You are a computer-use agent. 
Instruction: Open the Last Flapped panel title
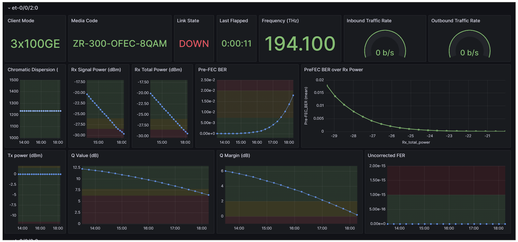point(234,21)
